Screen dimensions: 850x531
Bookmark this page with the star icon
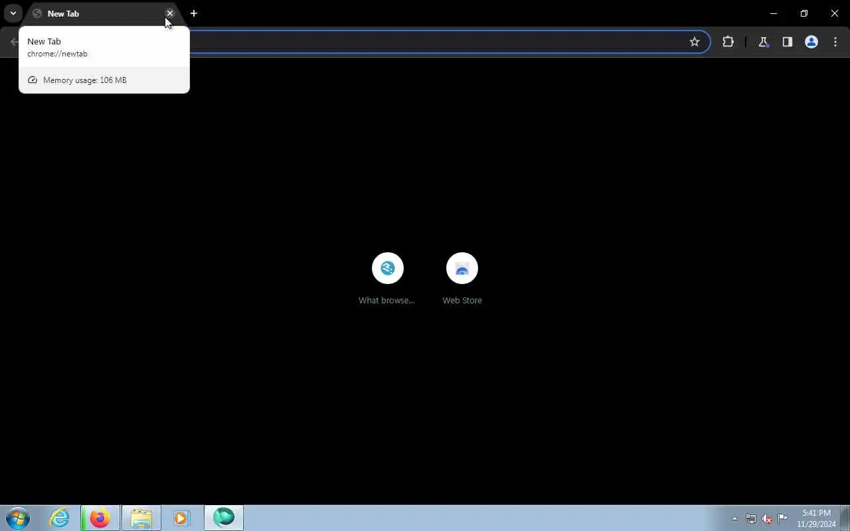point(695,42)
